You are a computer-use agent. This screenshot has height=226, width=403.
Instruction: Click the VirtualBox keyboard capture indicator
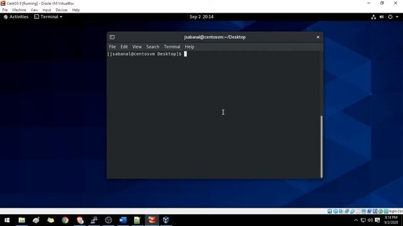[386, 212]
